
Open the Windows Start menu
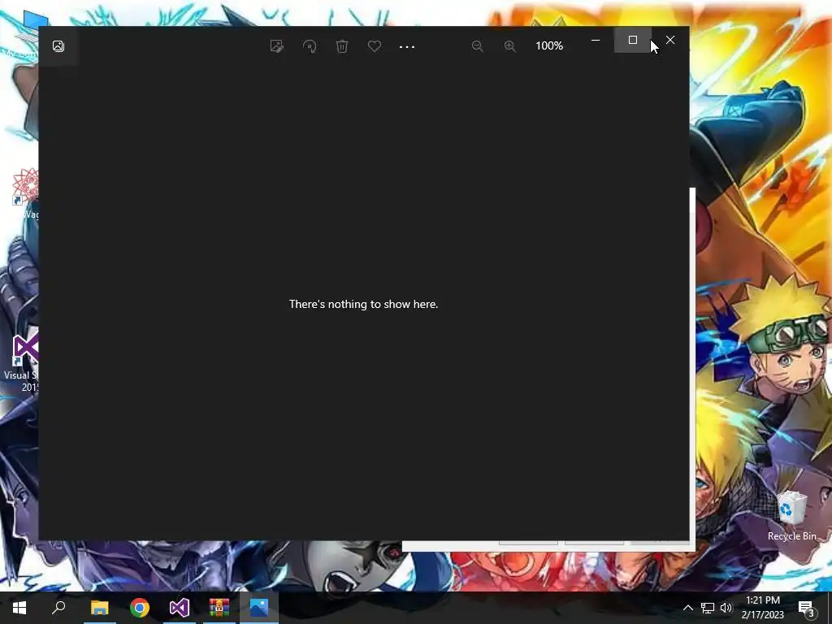[19, 608]
